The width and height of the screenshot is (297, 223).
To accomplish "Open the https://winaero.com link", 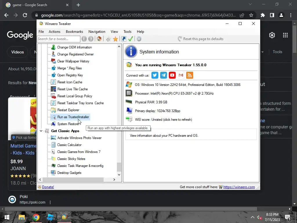I will click(239, 187).
